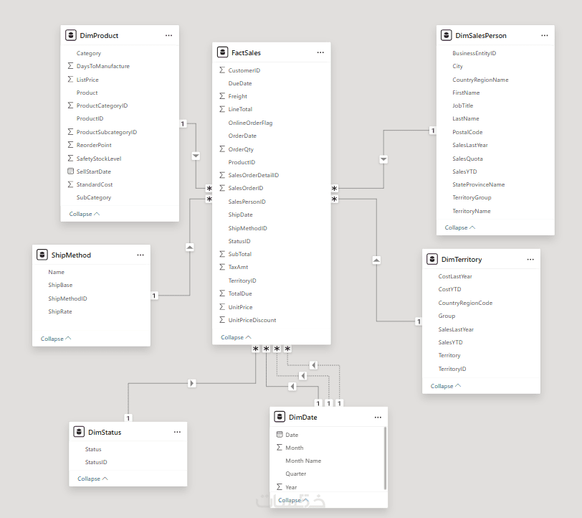
Task: Collapse the FactSales table card
Action: pyautogui.click(x=236, y=337)
